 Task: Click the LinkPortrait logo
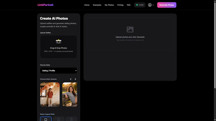(x=45, y=5)
